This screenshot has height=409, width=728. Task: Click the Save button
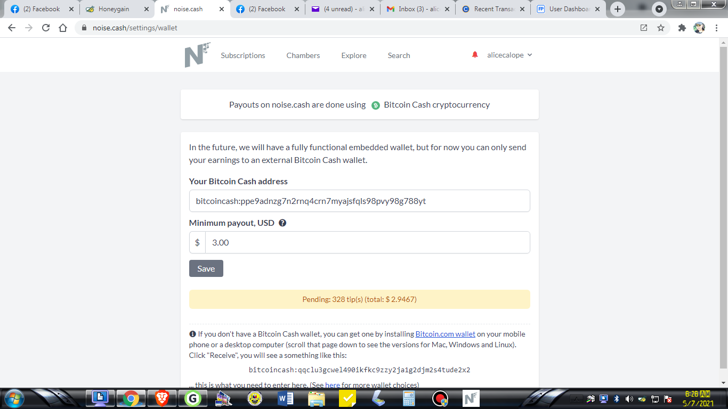[x=206, y=268]
